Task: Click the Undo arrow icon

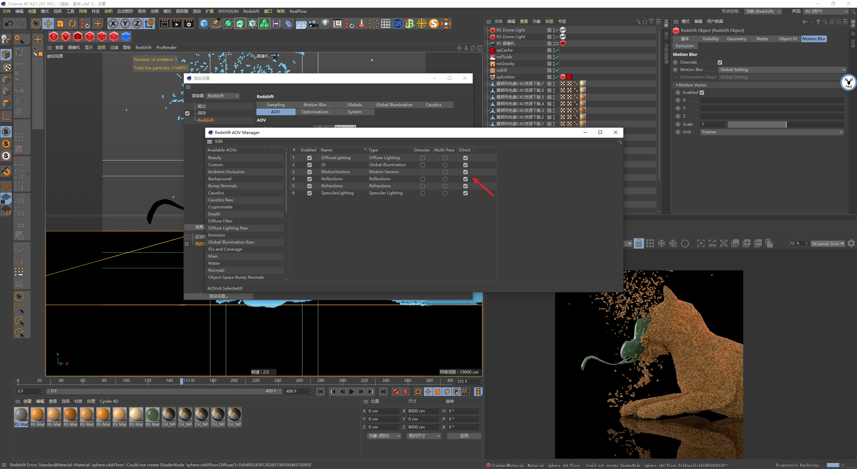Action: [x=9, y=24]
